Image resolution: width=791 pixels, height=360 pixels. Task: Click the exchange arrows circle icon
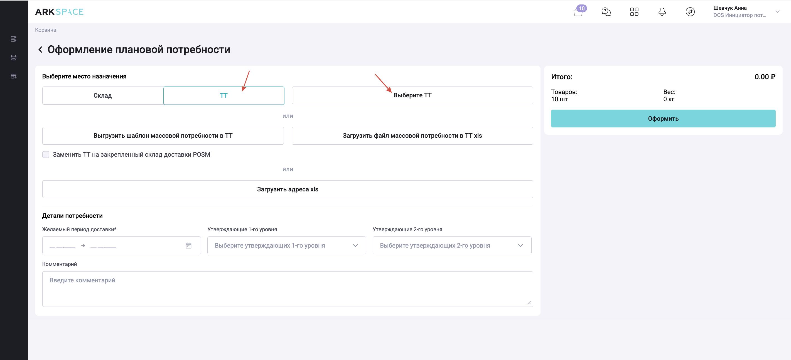coord(690,12)
